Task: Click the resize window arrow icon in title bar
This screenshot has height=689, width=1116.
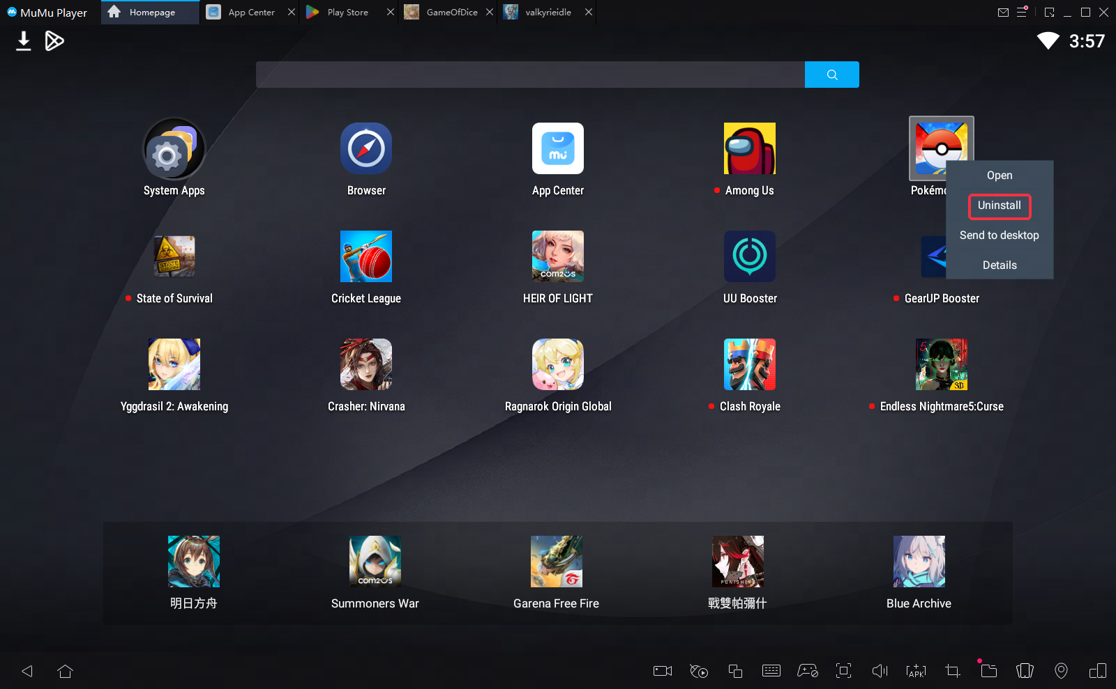Action: point(1049,13)
